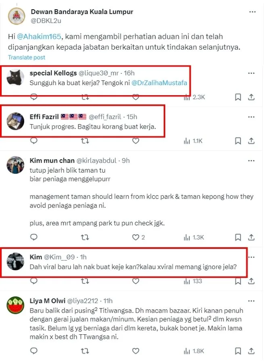Share Liya M Olwi's tweet

[x=251, y=351]
